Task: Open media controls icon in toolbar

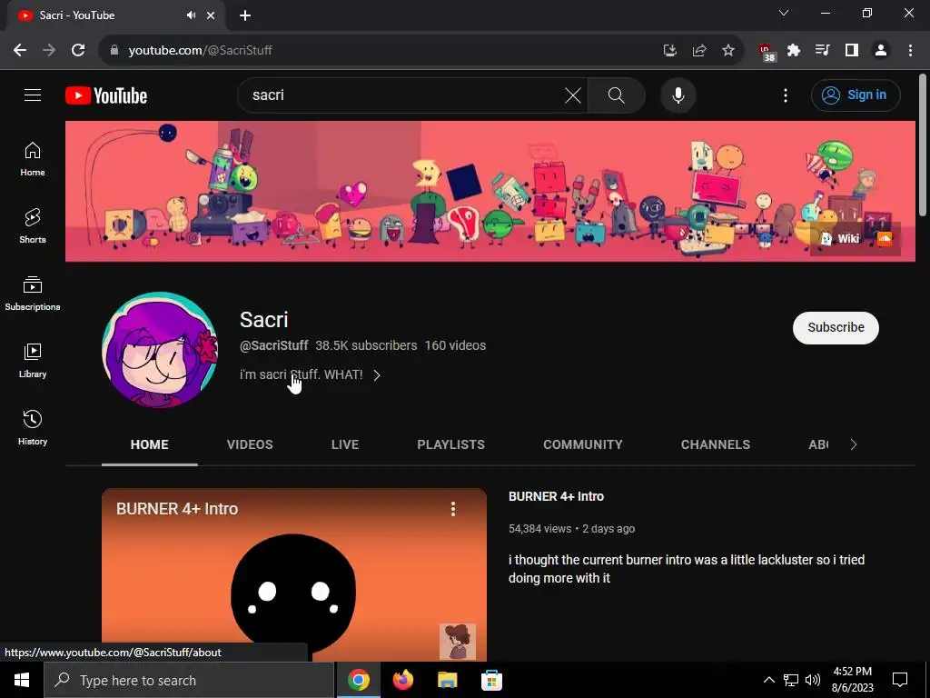Action: 823,51
